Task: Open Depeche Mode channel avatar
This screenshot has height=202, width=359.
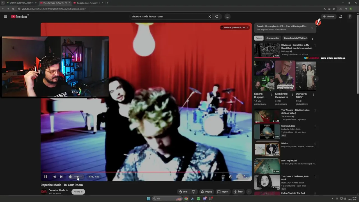Action: [44, 192]
